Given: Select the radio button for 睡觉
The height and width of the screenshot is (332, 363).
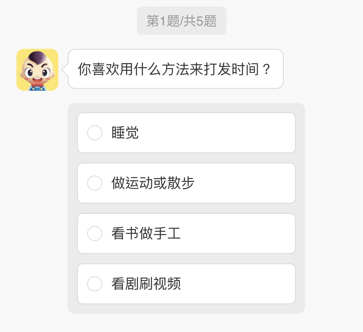Looking at the screenshot, I should coord(94,133).
